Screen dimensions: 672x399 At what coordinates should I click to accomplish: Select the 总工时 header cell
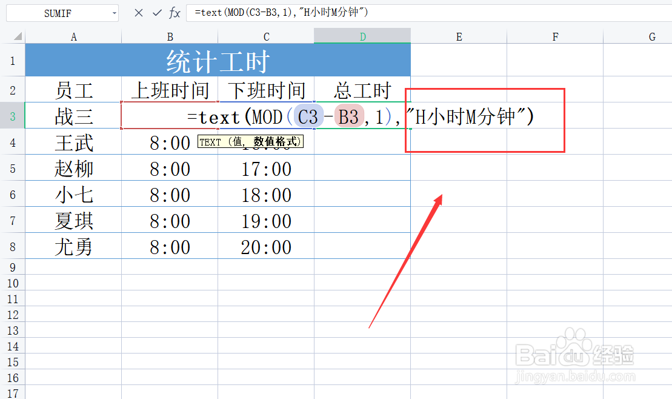click(362, 90)
